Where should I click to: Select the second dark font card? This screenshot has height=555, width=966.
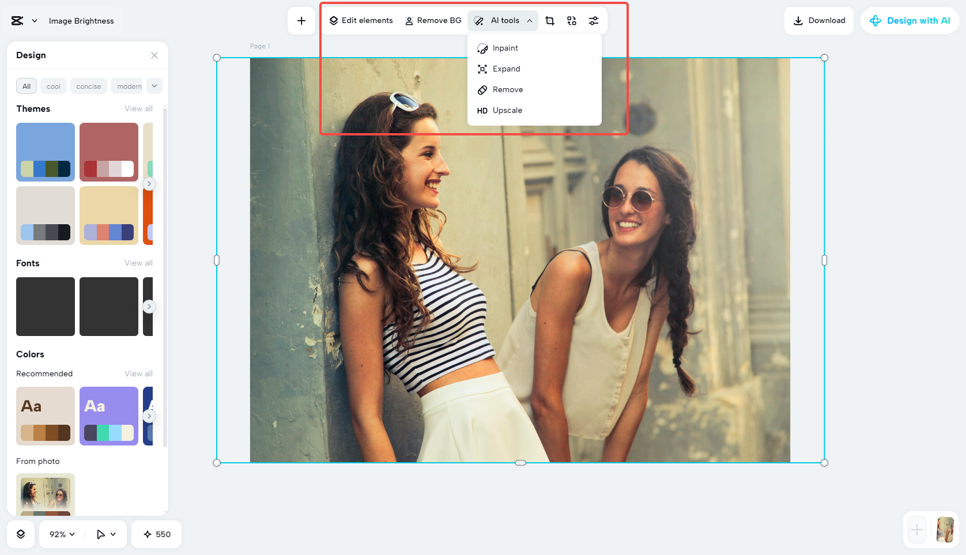point(109,307)
